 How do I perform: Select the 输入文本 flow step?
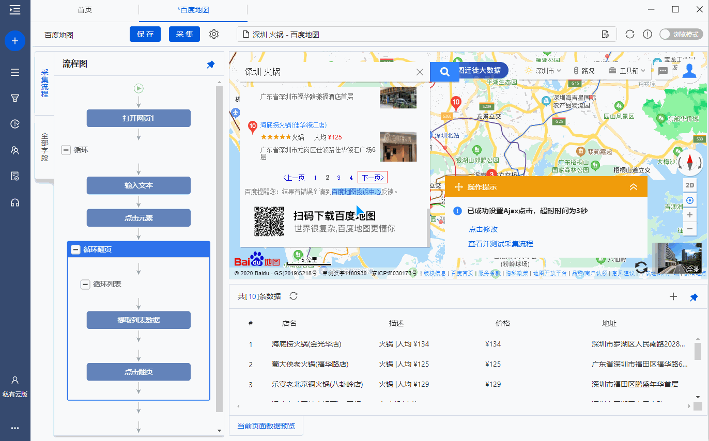pos(138,185)
